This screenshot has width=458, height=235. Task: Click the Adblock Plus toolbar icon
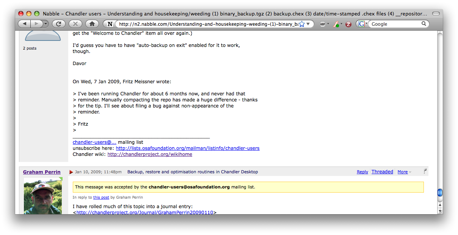323,24
